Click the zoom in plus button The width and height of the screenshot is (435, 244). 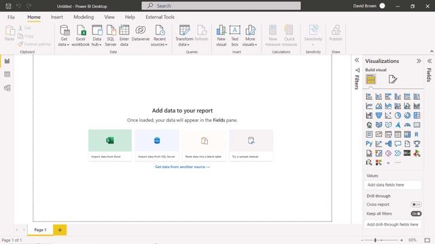[x=402, y=240]
